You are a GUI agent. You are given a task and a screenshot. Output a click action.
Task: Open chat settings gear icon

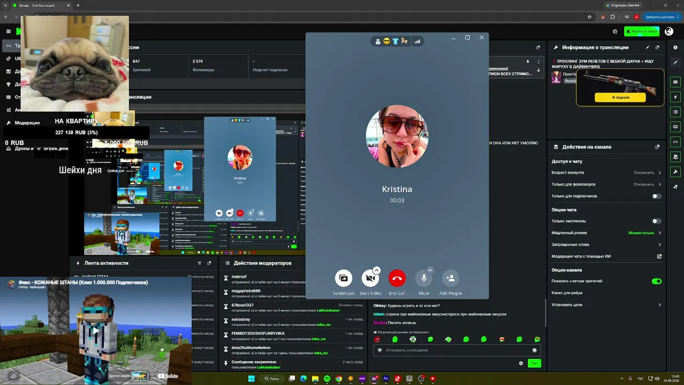coord(521,363)
